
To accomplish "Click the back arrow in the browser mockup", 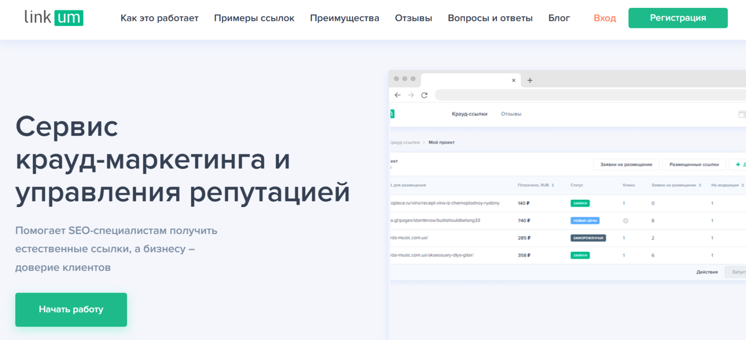I will tap(397, 95).
